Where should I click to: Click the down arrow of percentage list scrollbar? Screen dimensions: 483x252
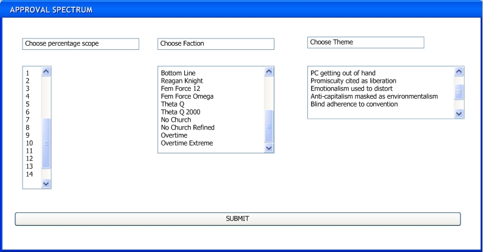coord(46,183)
